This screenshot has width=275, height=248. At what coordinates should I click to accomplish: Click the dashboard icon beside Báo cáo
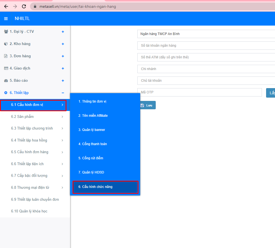6,81
